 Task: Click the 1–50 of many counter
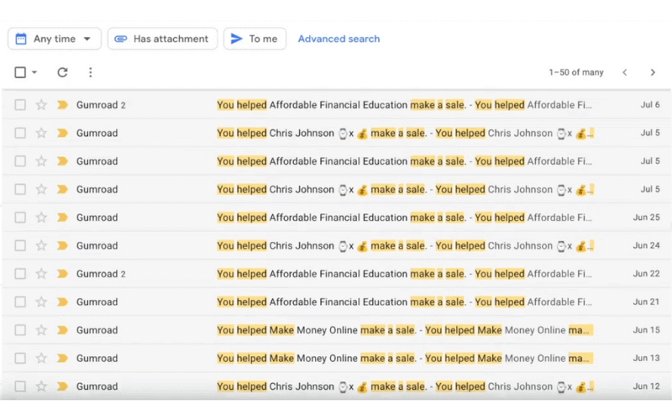coord(576,72)
